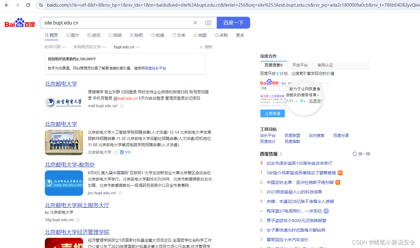Screen dimensions: 420x248
Task: Open hot search 女子拿快递为抄近路
Action: [296, 230]
